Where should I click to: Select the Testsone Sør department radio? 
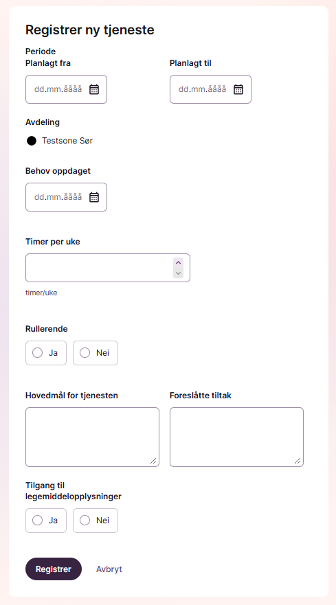tap(32, 141)
